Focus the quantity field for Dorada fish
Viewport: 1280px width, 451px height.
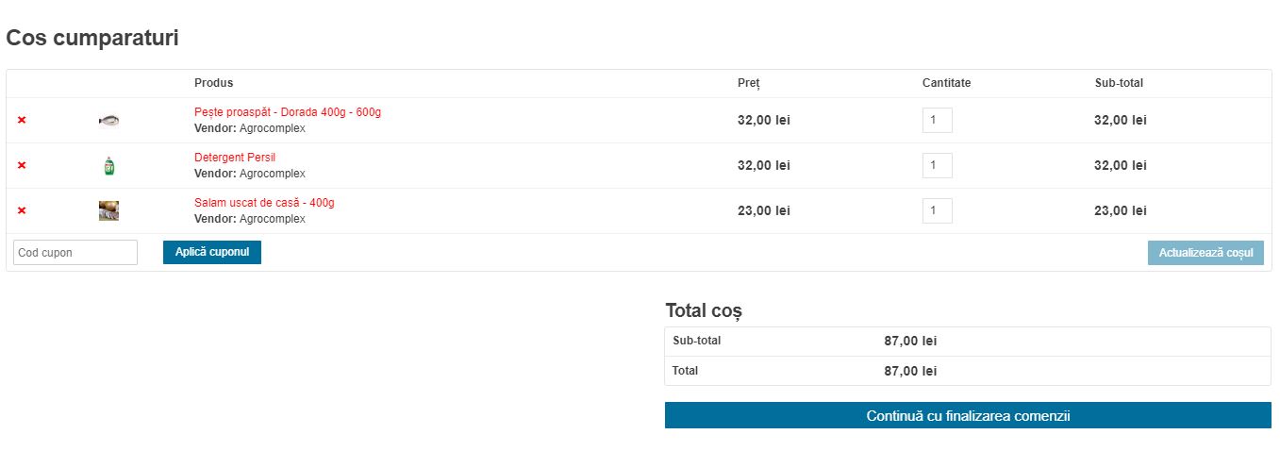[937, 121]
